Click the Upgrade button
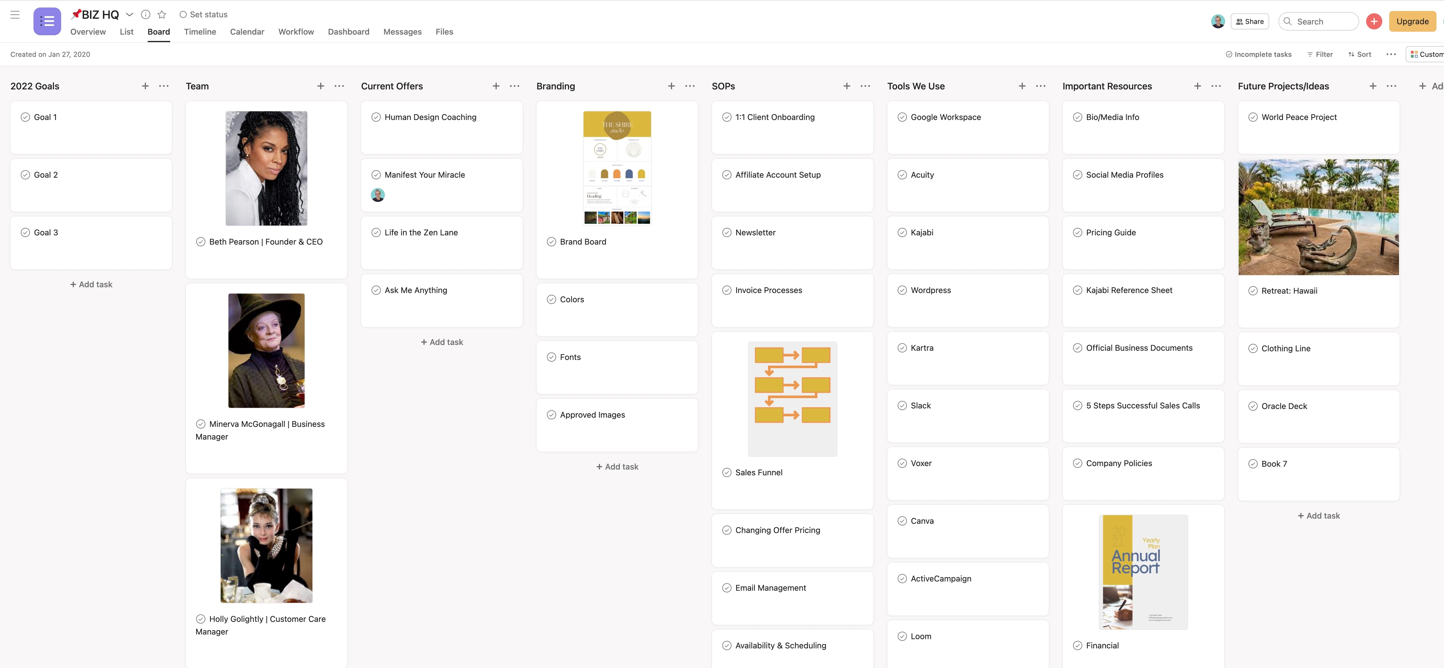This screenshot has width=1444, height=668. tap(1412, 21)
